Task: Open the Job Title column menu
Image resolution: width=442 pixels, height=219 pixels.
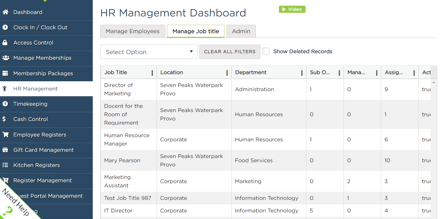Action: 152,73
